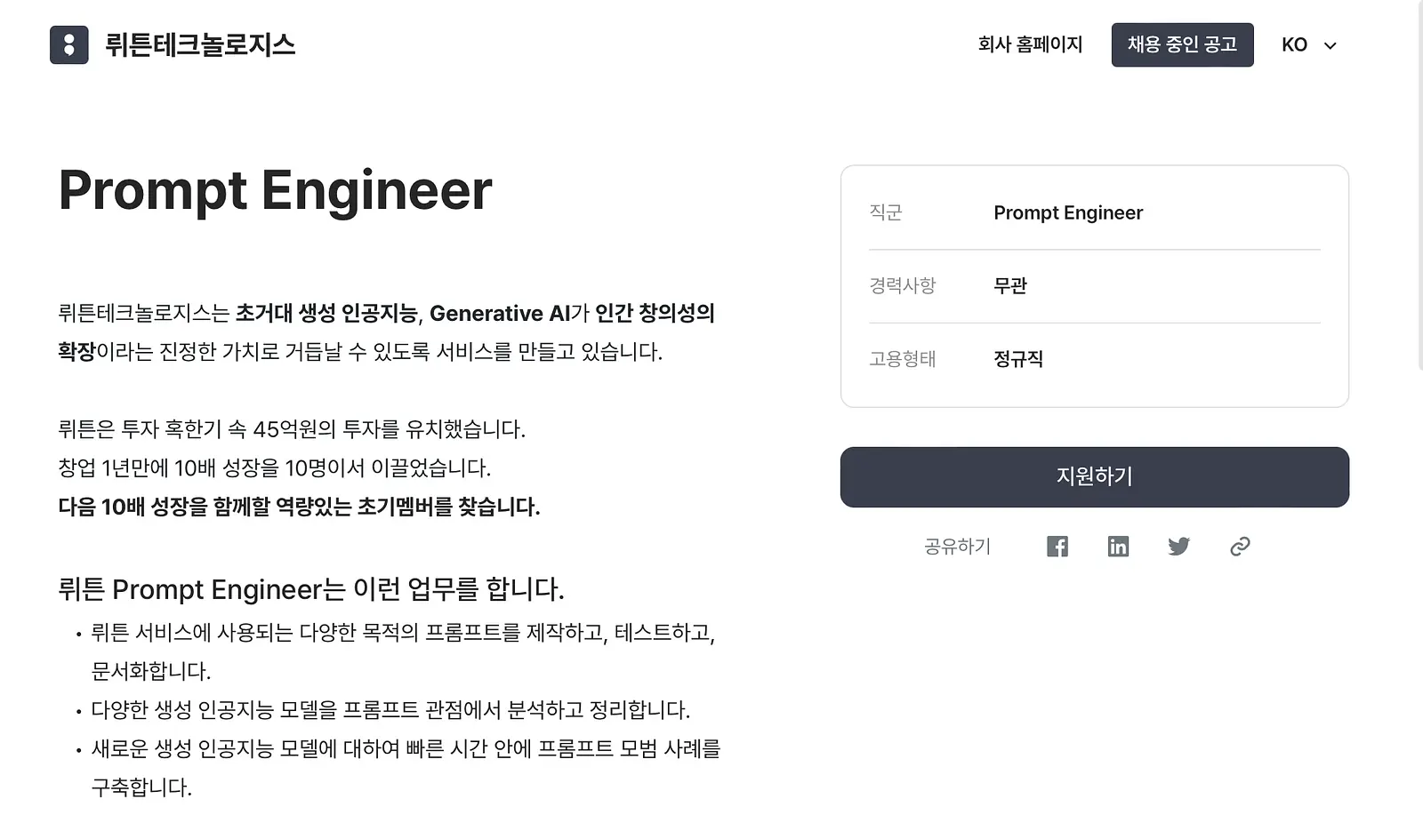Grab the page scrollbar on right edge
The width and height of the screenshot is (1423, 823).
(x=1418, y=185)
